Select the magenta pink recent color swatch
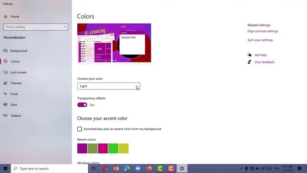Image resolution: width=307 pixels, height=173 pixels. point(103,148)
